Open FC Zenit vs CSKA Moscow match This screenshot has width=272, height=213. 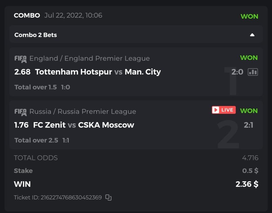83,125
